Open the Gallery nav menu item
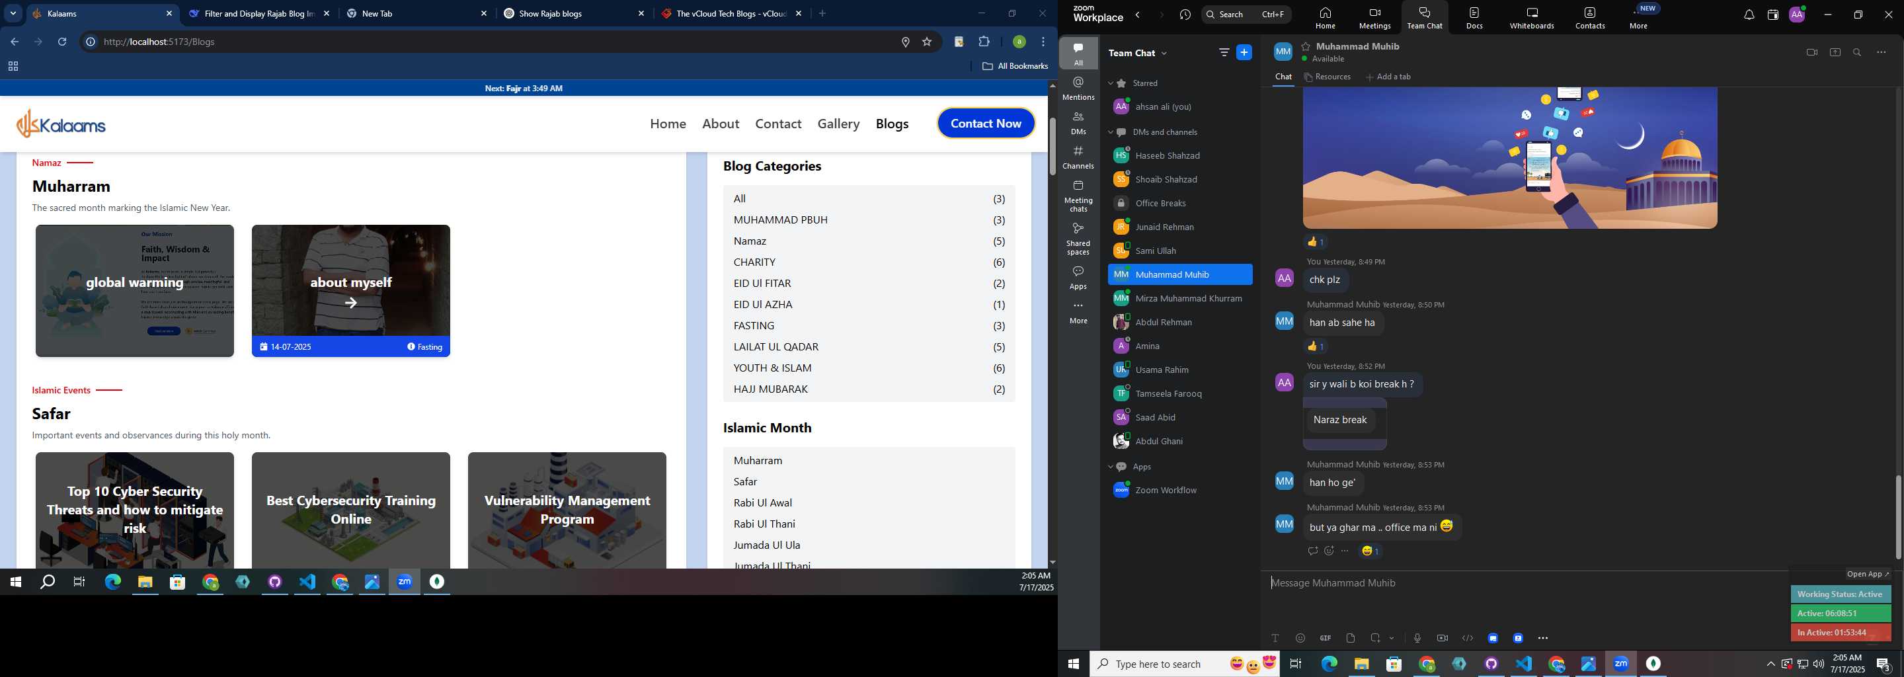The height and width of the screenshot is (677, 1904). 838,124
